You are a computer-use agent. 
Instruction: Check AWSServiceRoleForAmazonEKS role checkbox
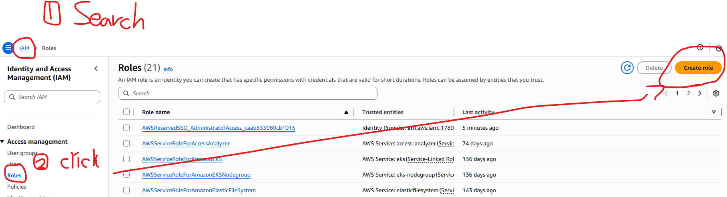(x=127, y=159)
